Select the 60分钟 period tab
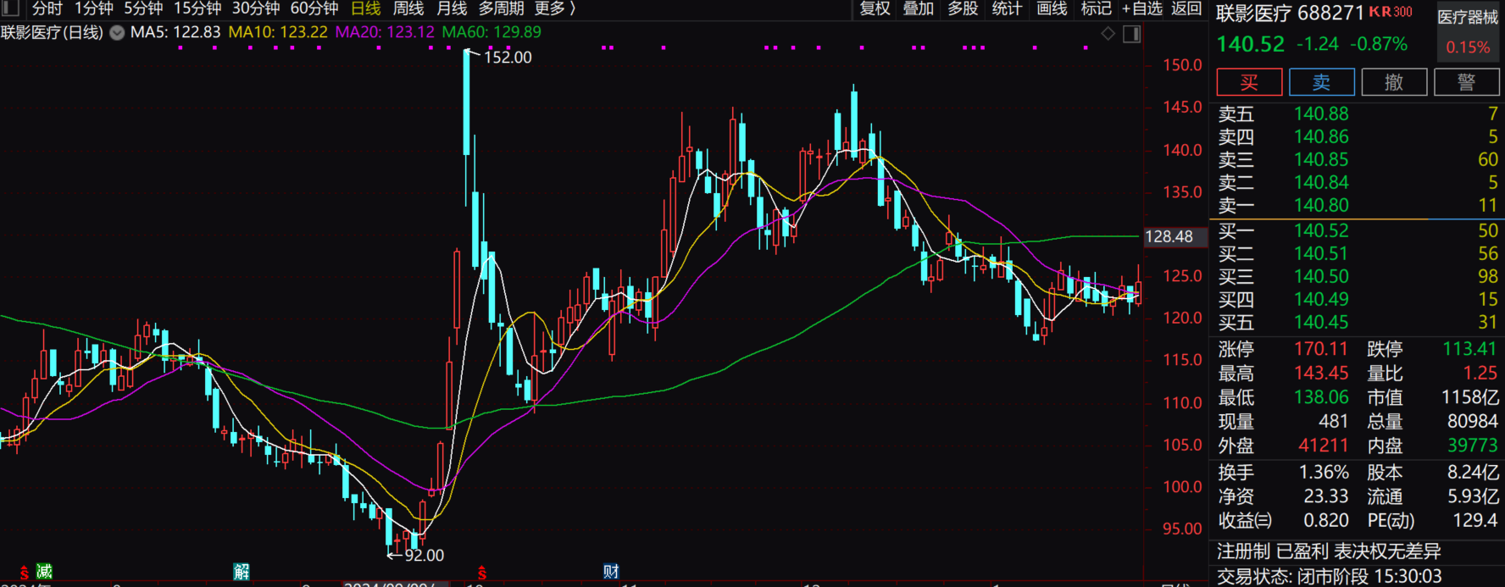The image size is (1505, 587). click(314, 8)
